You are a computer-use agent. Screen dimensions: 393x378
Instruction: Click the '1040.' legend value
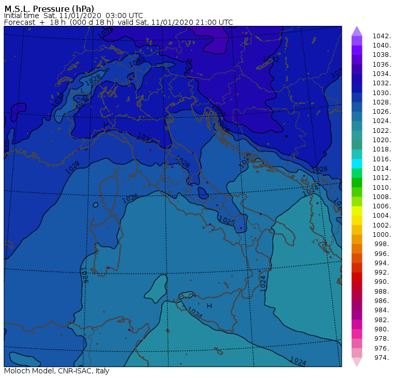382,46
